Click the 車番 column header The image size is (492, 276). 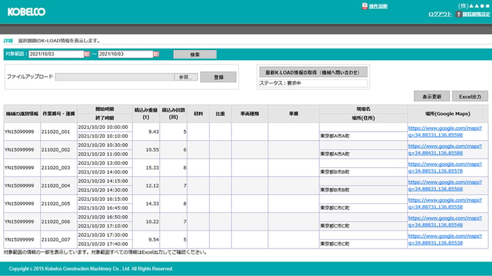294,114
